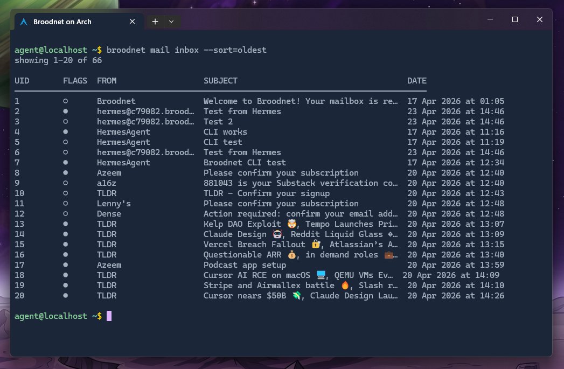Click the DATE column header
Image resolution: width=564 pixels, height=369 pixels.
point(417,81)
